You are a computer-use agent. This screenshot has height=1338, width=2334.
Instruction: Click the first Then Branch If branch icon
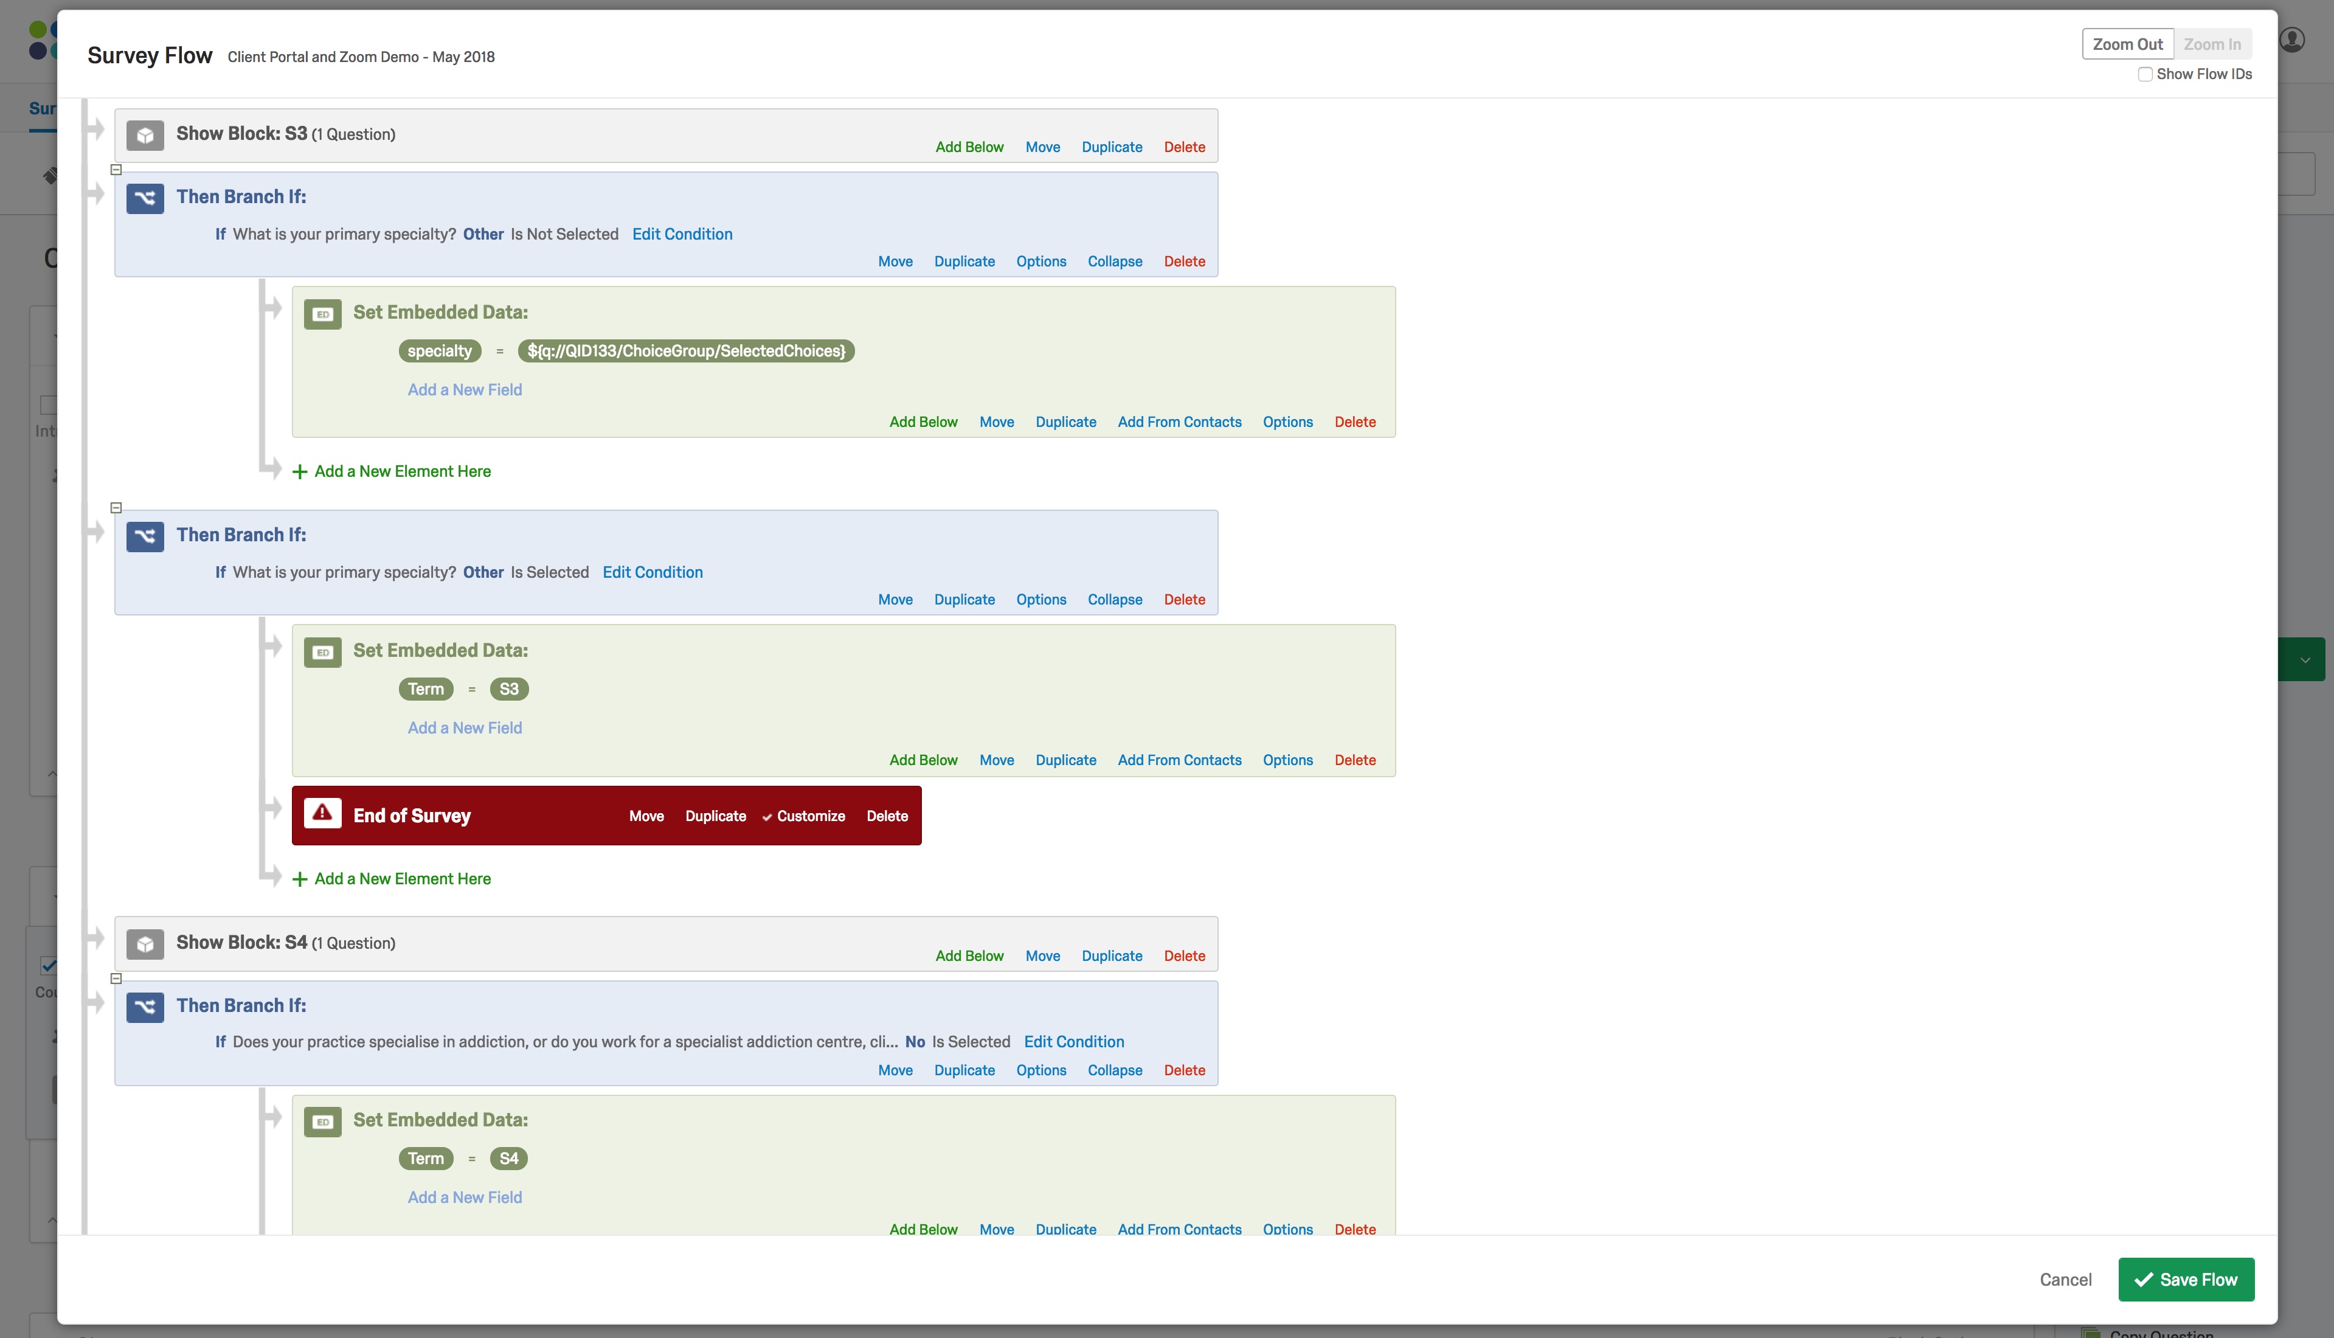[144, 198]
